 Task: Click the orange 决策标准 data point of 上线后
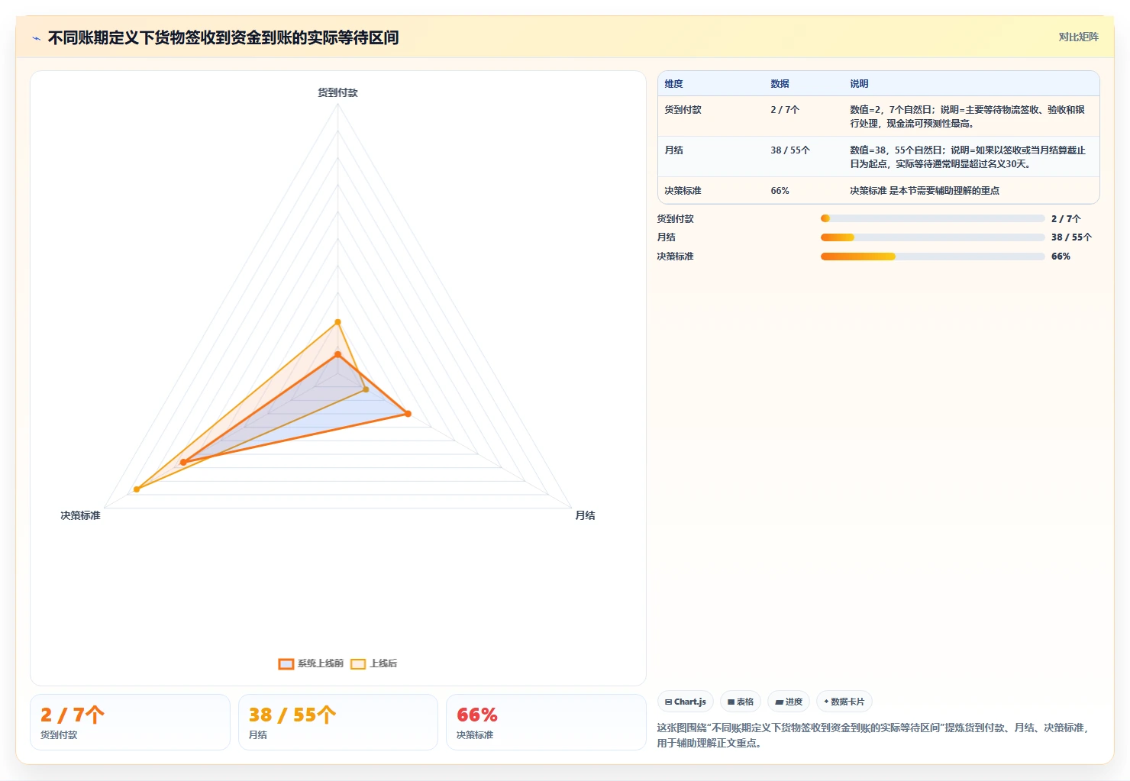tap(137, 489)
